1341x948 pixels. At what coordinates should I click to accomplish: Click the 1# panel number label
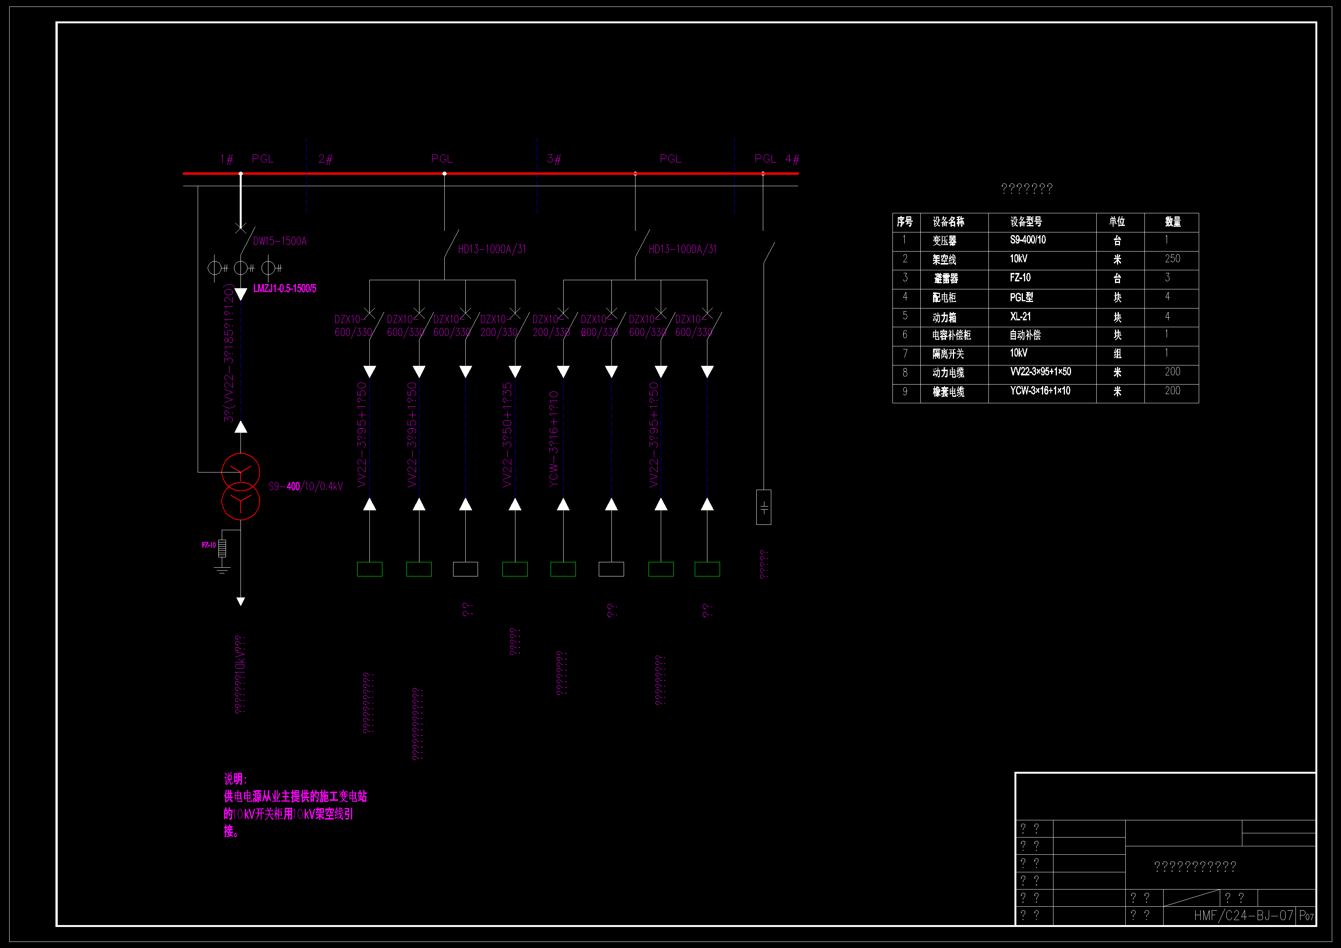click(227, 159)
